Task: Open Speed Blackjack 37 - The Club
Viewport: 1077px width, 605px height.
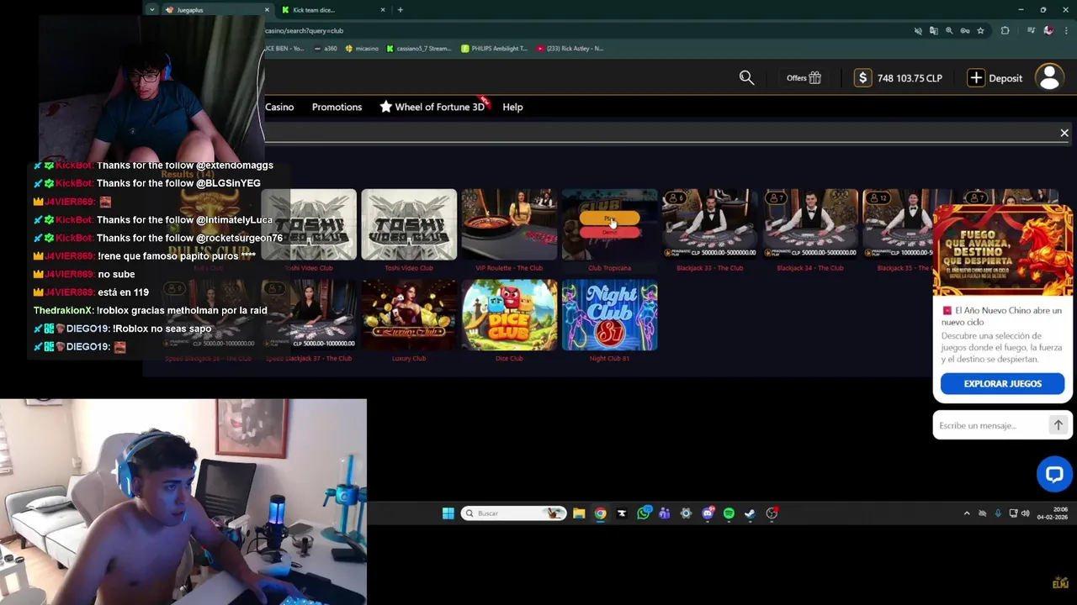Action: [309, 315]
